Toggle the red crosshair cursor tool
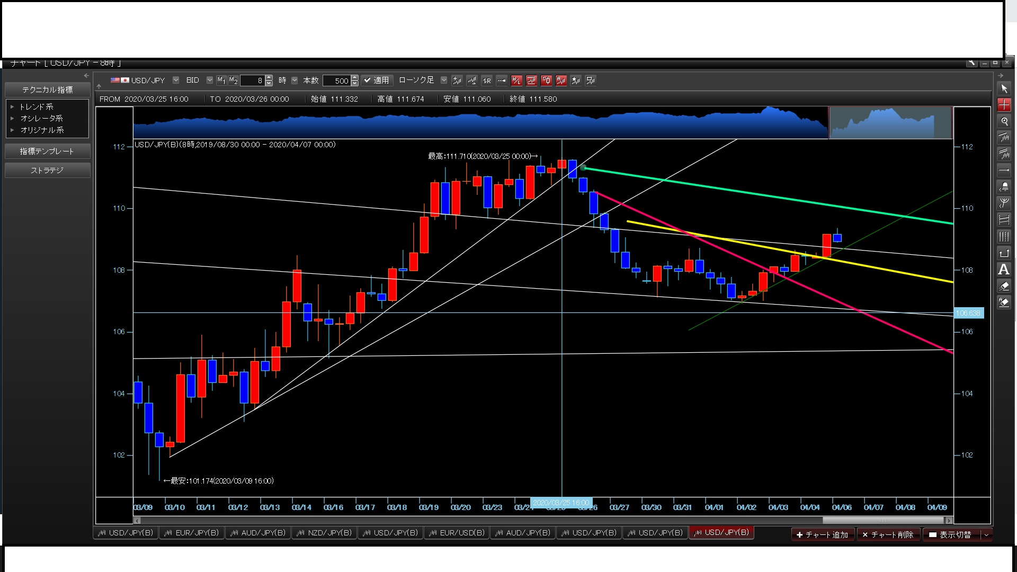1017x572 pixels. [x=1004, y=105]
